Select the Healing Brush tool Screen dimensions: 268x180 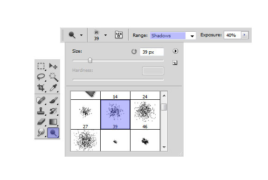pos(41,100)
